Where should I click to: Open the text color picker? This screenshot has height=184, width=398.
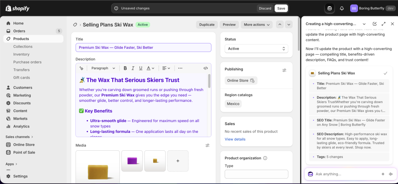pos(150,68)
